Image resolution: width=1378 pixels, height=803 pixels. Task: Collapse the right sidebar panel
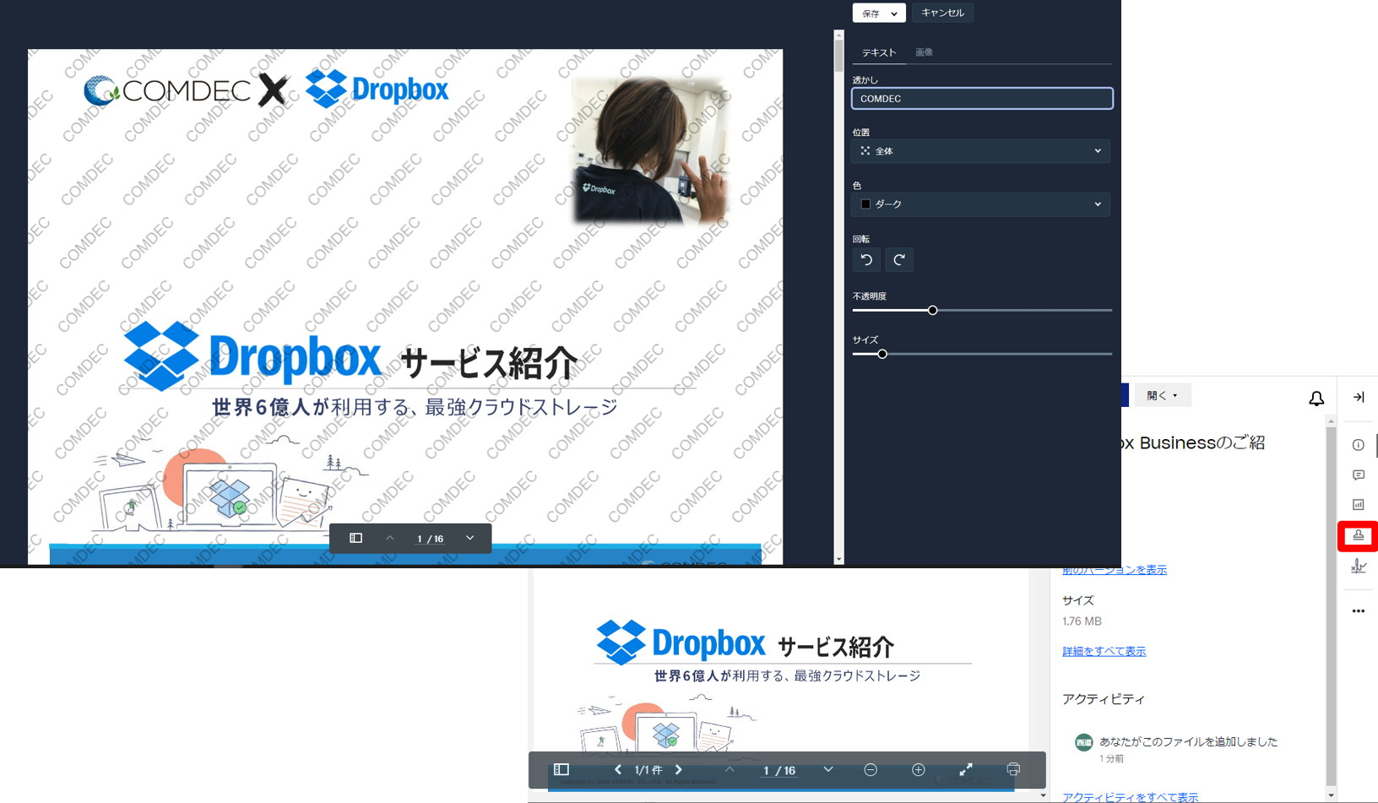pos(1359,397)
